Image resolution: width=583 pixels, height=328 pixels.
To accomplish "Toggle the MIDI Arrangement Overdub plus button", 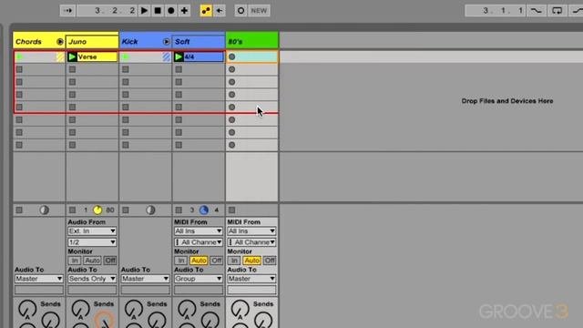I will [x=184, y=10].
